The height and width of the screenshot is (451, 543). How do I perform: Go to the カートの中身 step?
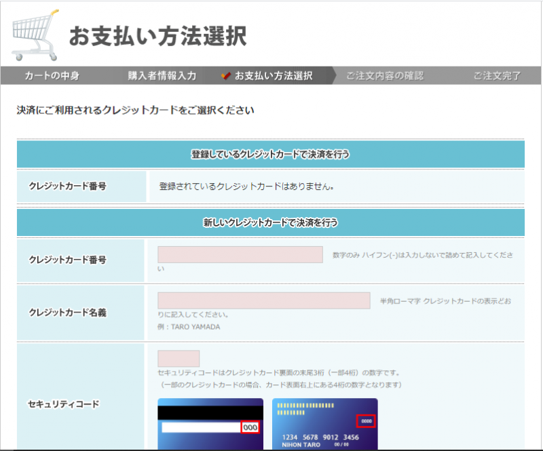[x=52, y=76]
